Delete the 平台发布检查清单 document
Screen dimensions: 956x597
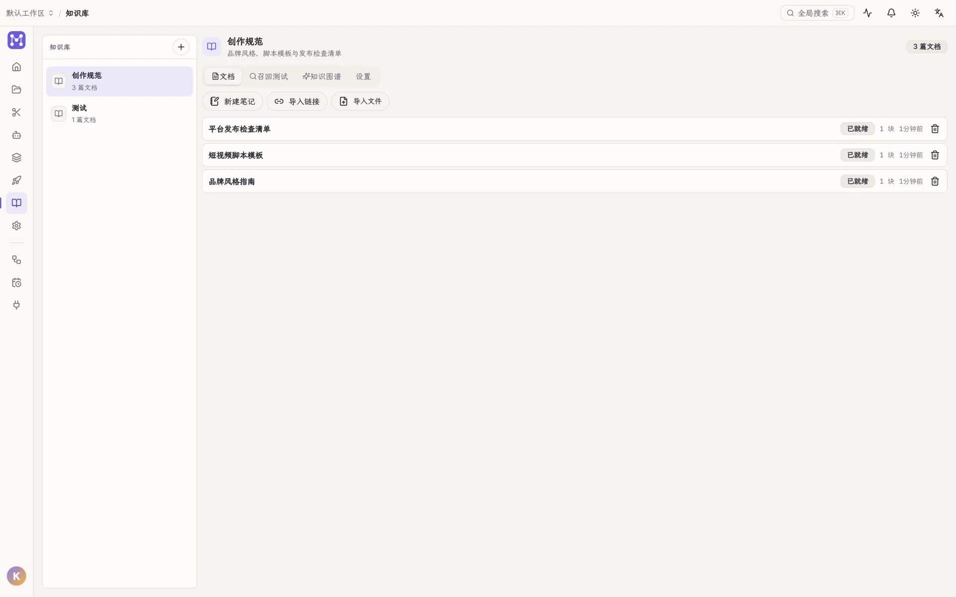935,129
